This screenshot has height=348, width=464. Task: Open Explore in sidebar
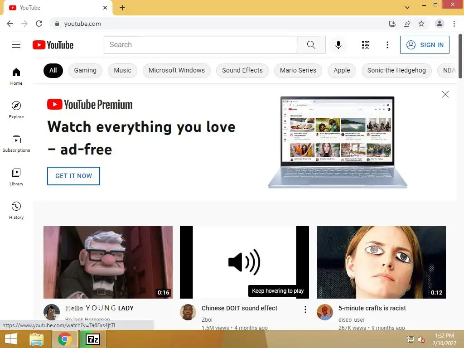coord(16,110)
